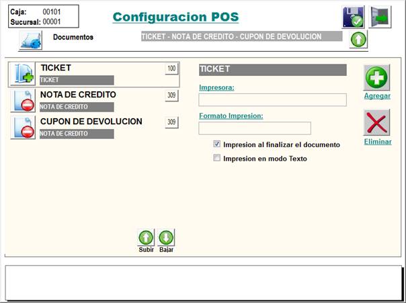The width and height of the screenshot is (406, 303).
Task: Save configuration with the floppy disk icon
Action: (353, 17)
